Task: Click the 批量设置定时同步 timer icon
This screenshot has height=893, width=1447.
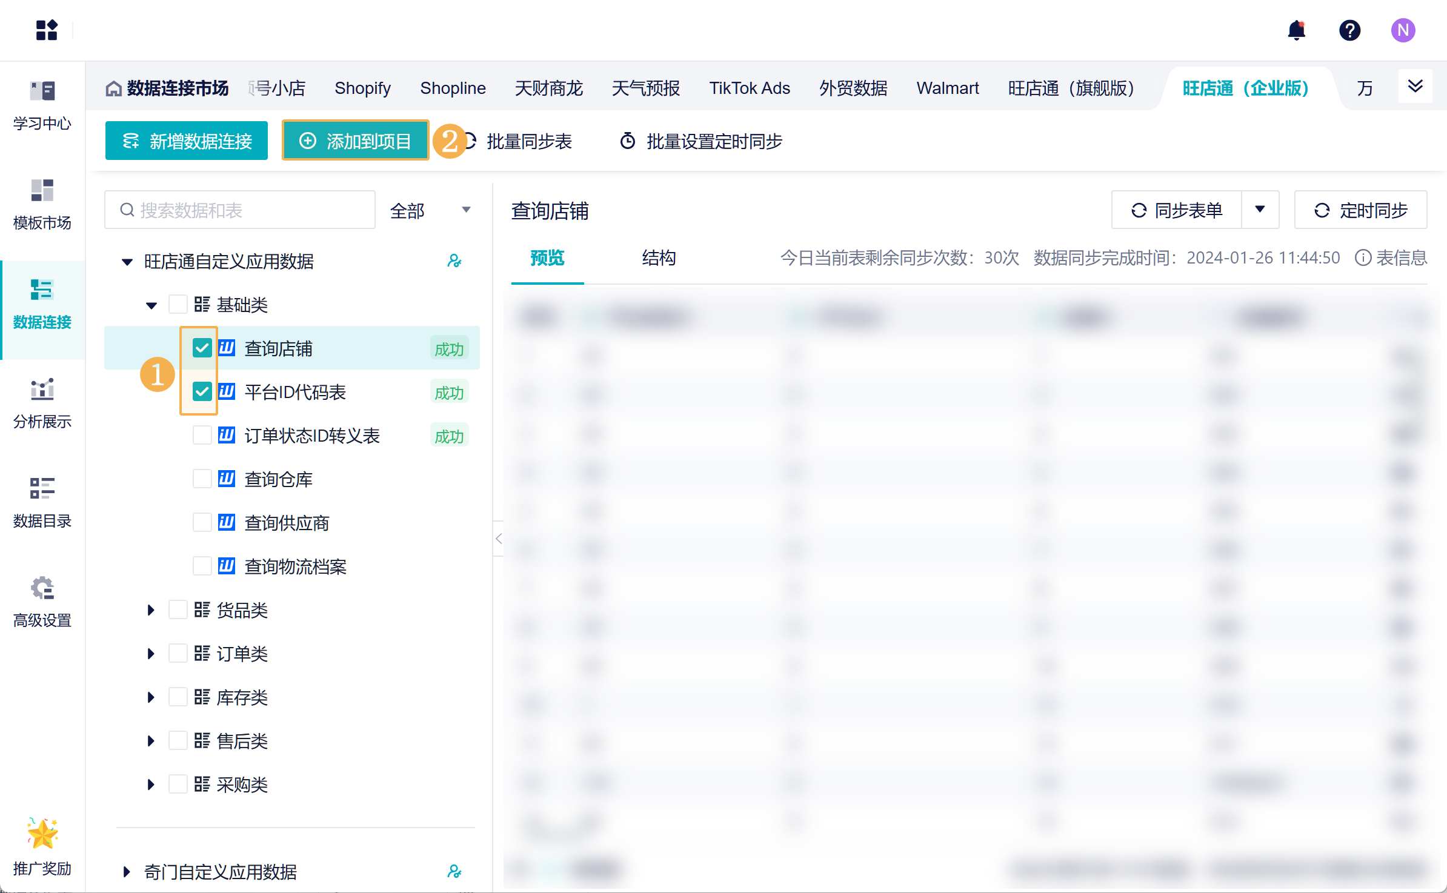Action: 628,141
